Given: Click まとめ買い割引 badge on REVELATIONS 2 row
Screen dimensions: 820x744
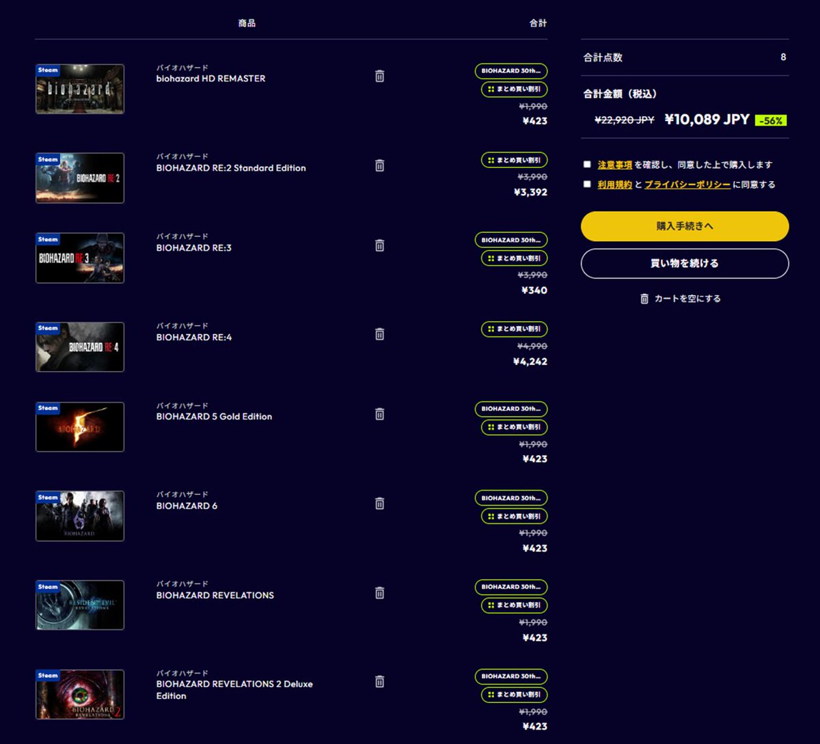Looking at the screenshot, I should (515, 695).
